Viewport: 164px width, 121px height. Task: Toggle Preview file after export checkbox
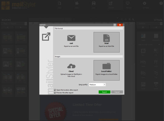click(55, 93)
